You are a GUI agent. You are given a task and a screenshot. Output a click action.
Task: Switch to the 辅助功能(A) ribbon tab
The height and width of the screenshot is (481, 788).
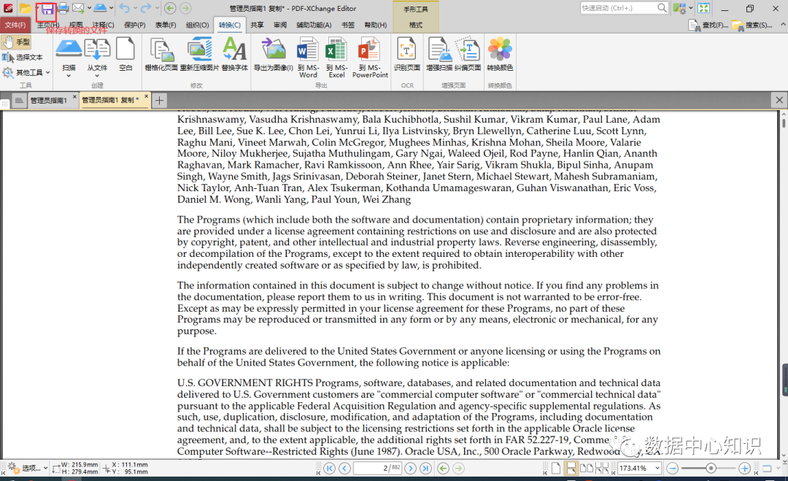314,25
